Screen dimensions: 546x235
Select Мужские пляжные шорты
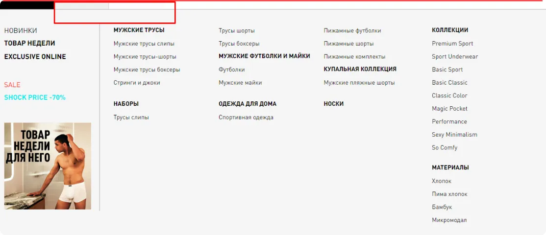(359, 83)
